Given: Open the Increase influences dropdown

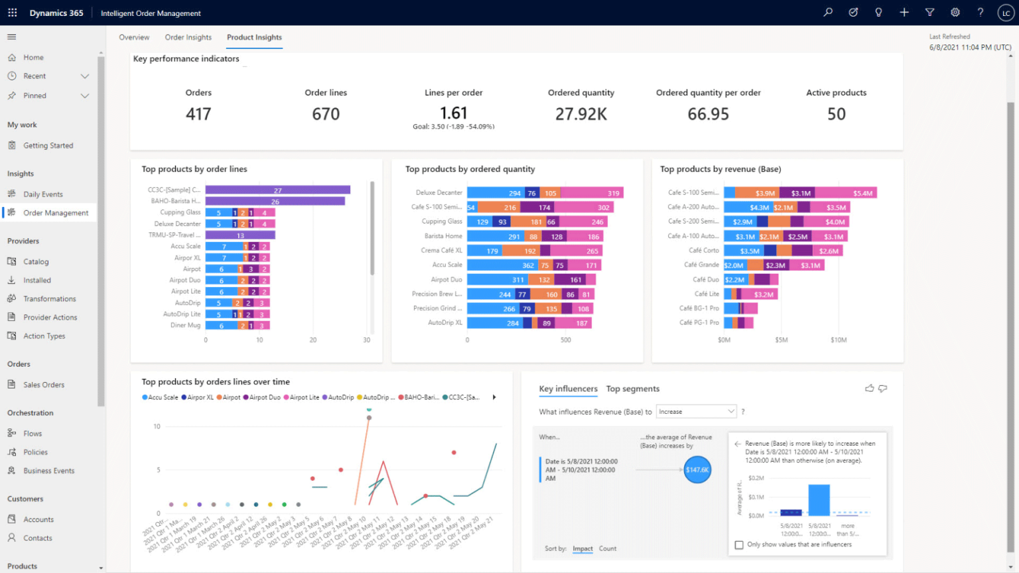Looking at the screenshot, I should coord(695,411).
